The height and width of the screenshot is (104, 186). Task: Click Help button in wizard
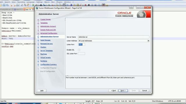(42, 90)
